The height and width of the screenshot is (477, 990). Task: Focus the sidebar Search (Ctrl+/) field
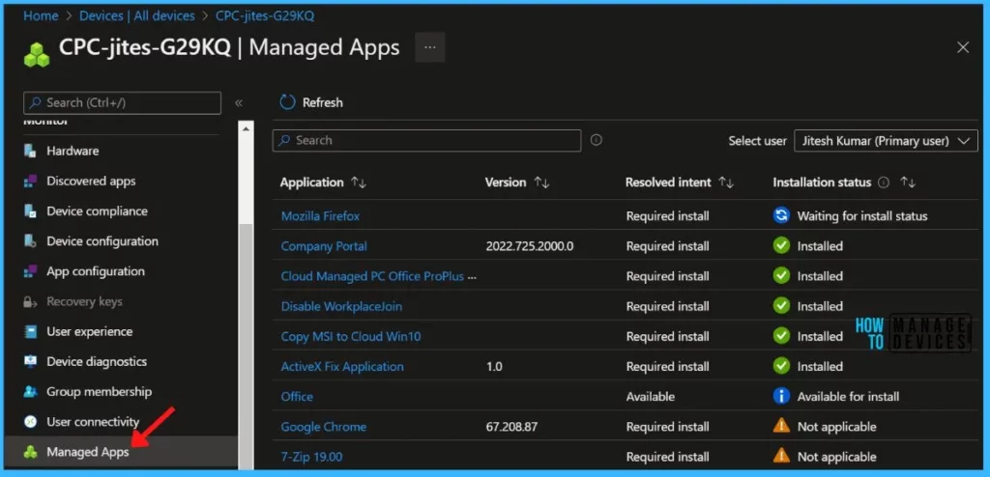[122, 103]
